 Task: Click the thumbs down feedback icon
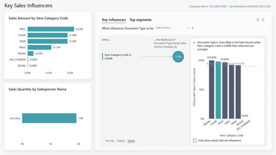263,20
